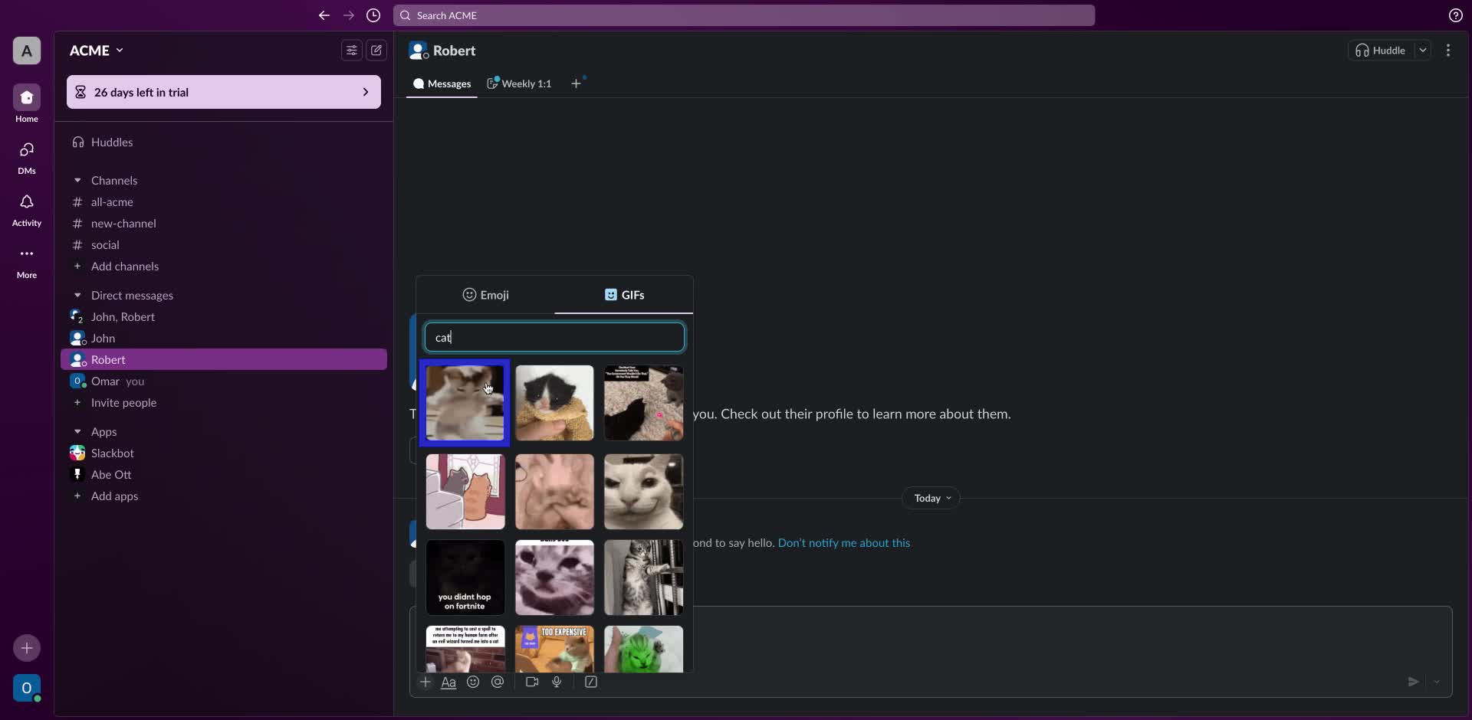Open the Huddle dropdown arrow
The width and height of the screenshot is (1472, 720).
click(1424, 50)
